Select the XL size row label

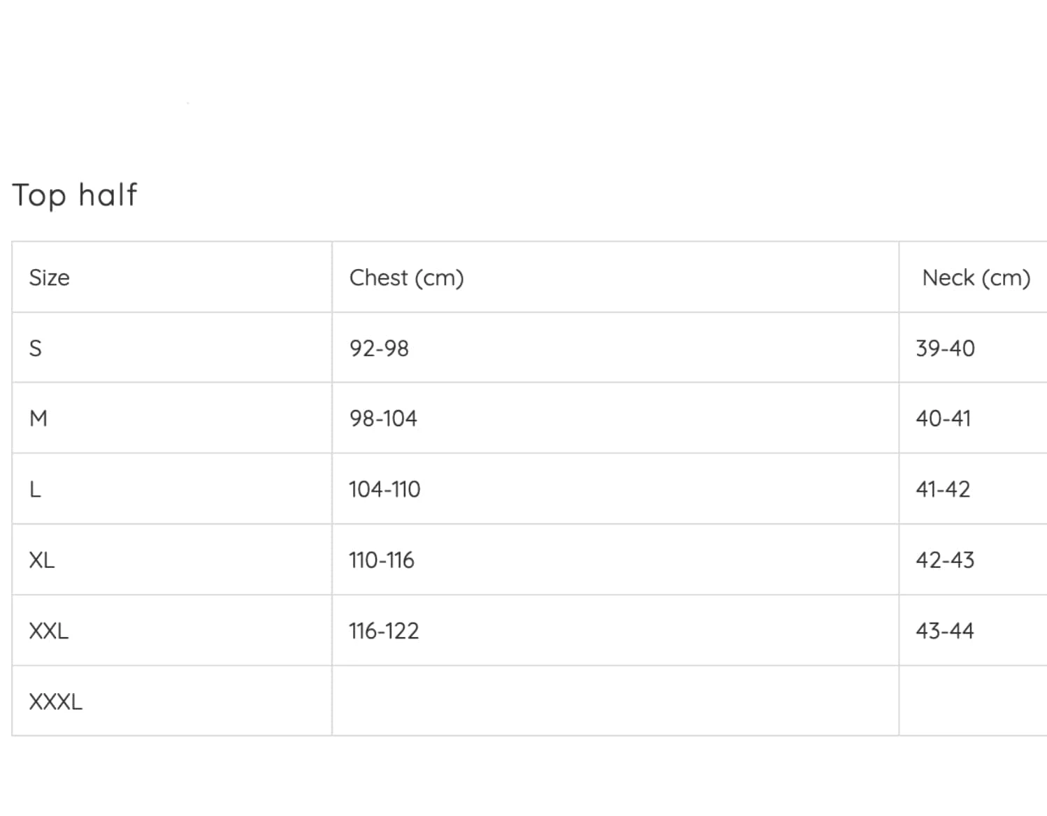click(x=42, y=560)
